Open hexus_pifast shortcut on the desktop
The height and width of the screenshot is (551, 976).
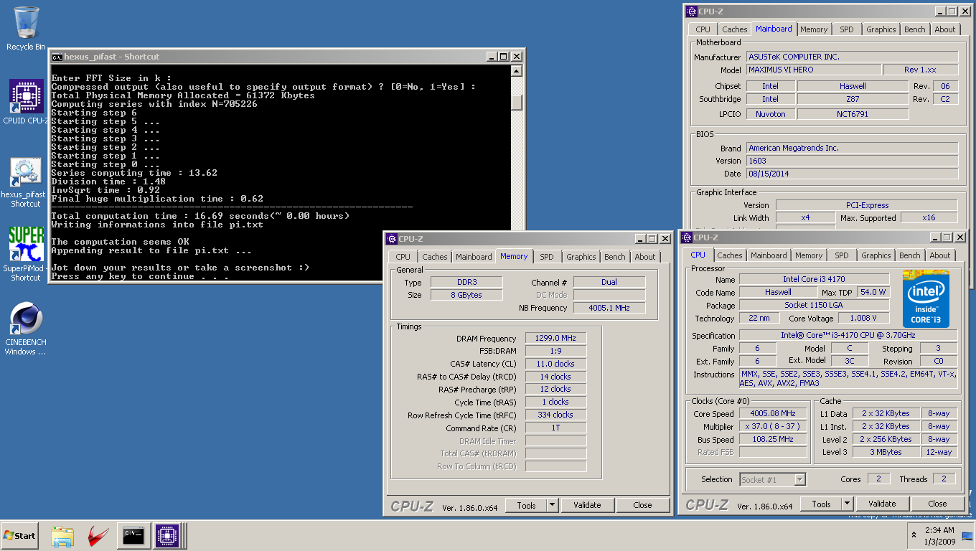coord(26,182)
